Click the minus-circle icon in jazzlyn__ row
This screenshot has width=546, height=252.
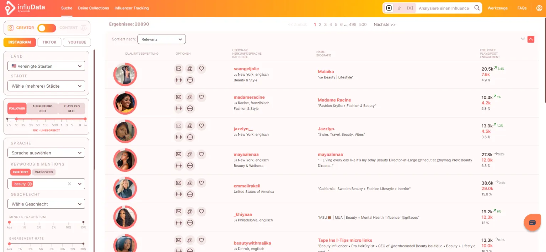pos(190,137)
